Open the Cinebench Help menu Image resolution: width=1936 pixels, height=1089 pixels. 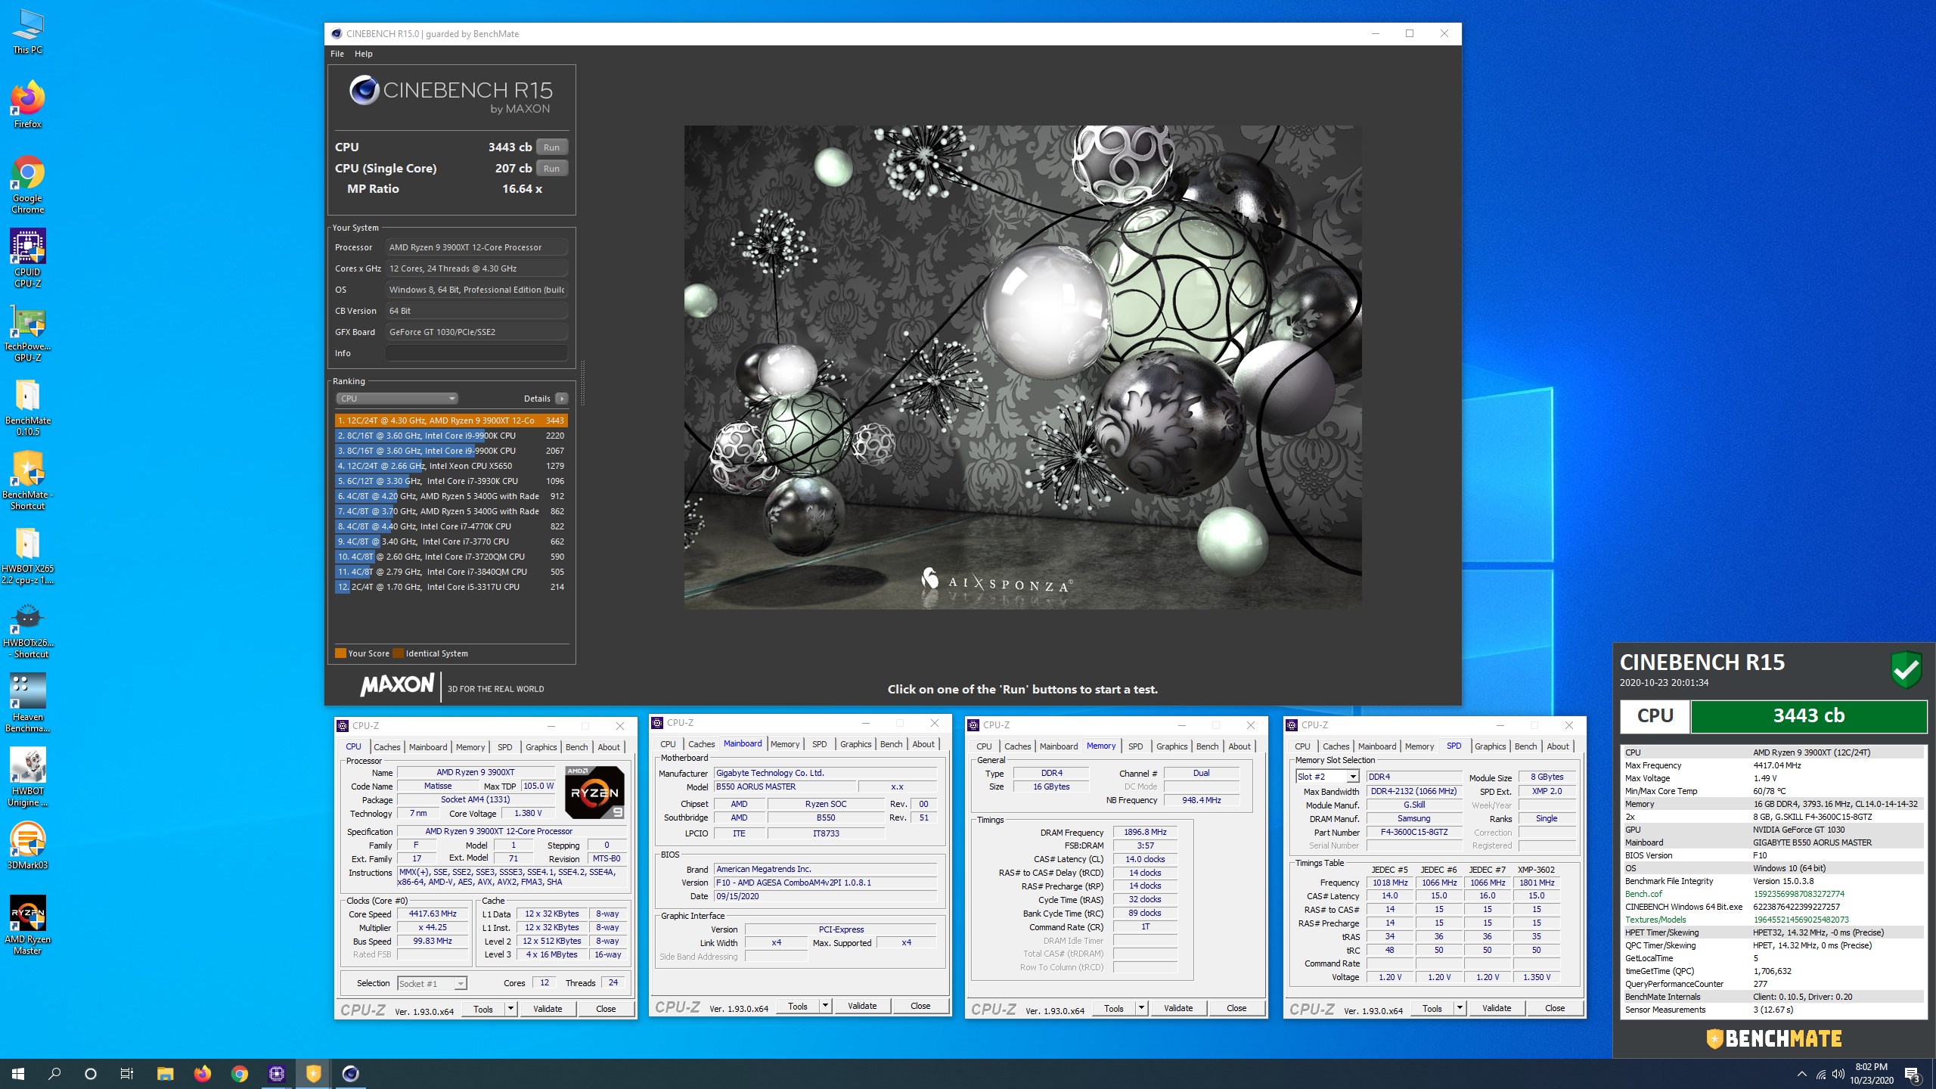pyautogui.click(x=364, y=54)
